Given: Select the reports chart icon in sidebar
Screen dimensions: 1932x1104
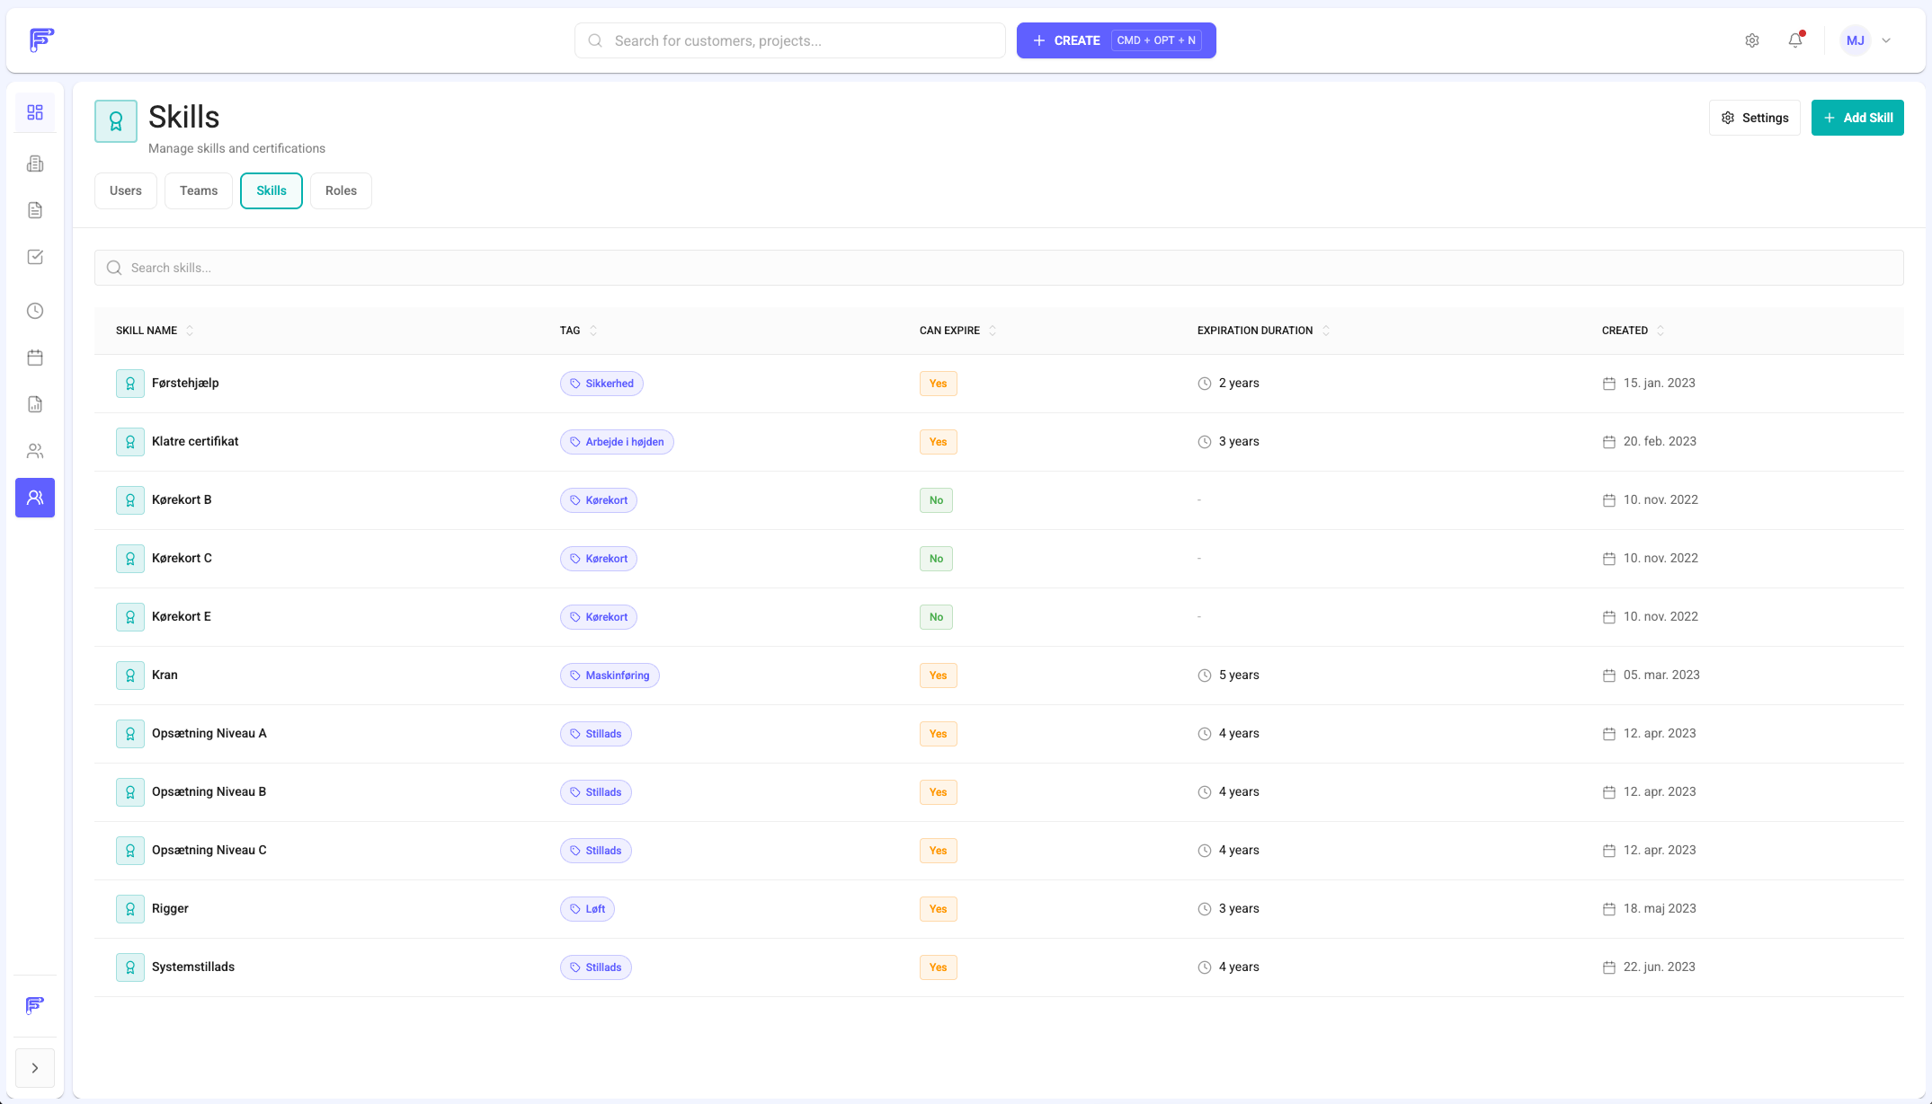Looking at the screenshot, I should coord(35,404).
